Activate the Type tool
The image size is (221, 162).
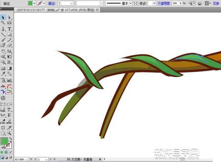[x=9, y=29]
